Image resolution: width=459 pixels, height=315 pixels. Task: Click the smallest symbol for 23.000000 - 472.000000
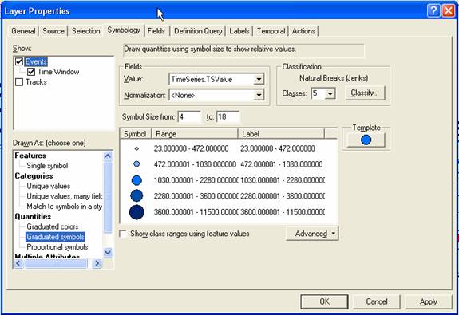tap(137, 148)
